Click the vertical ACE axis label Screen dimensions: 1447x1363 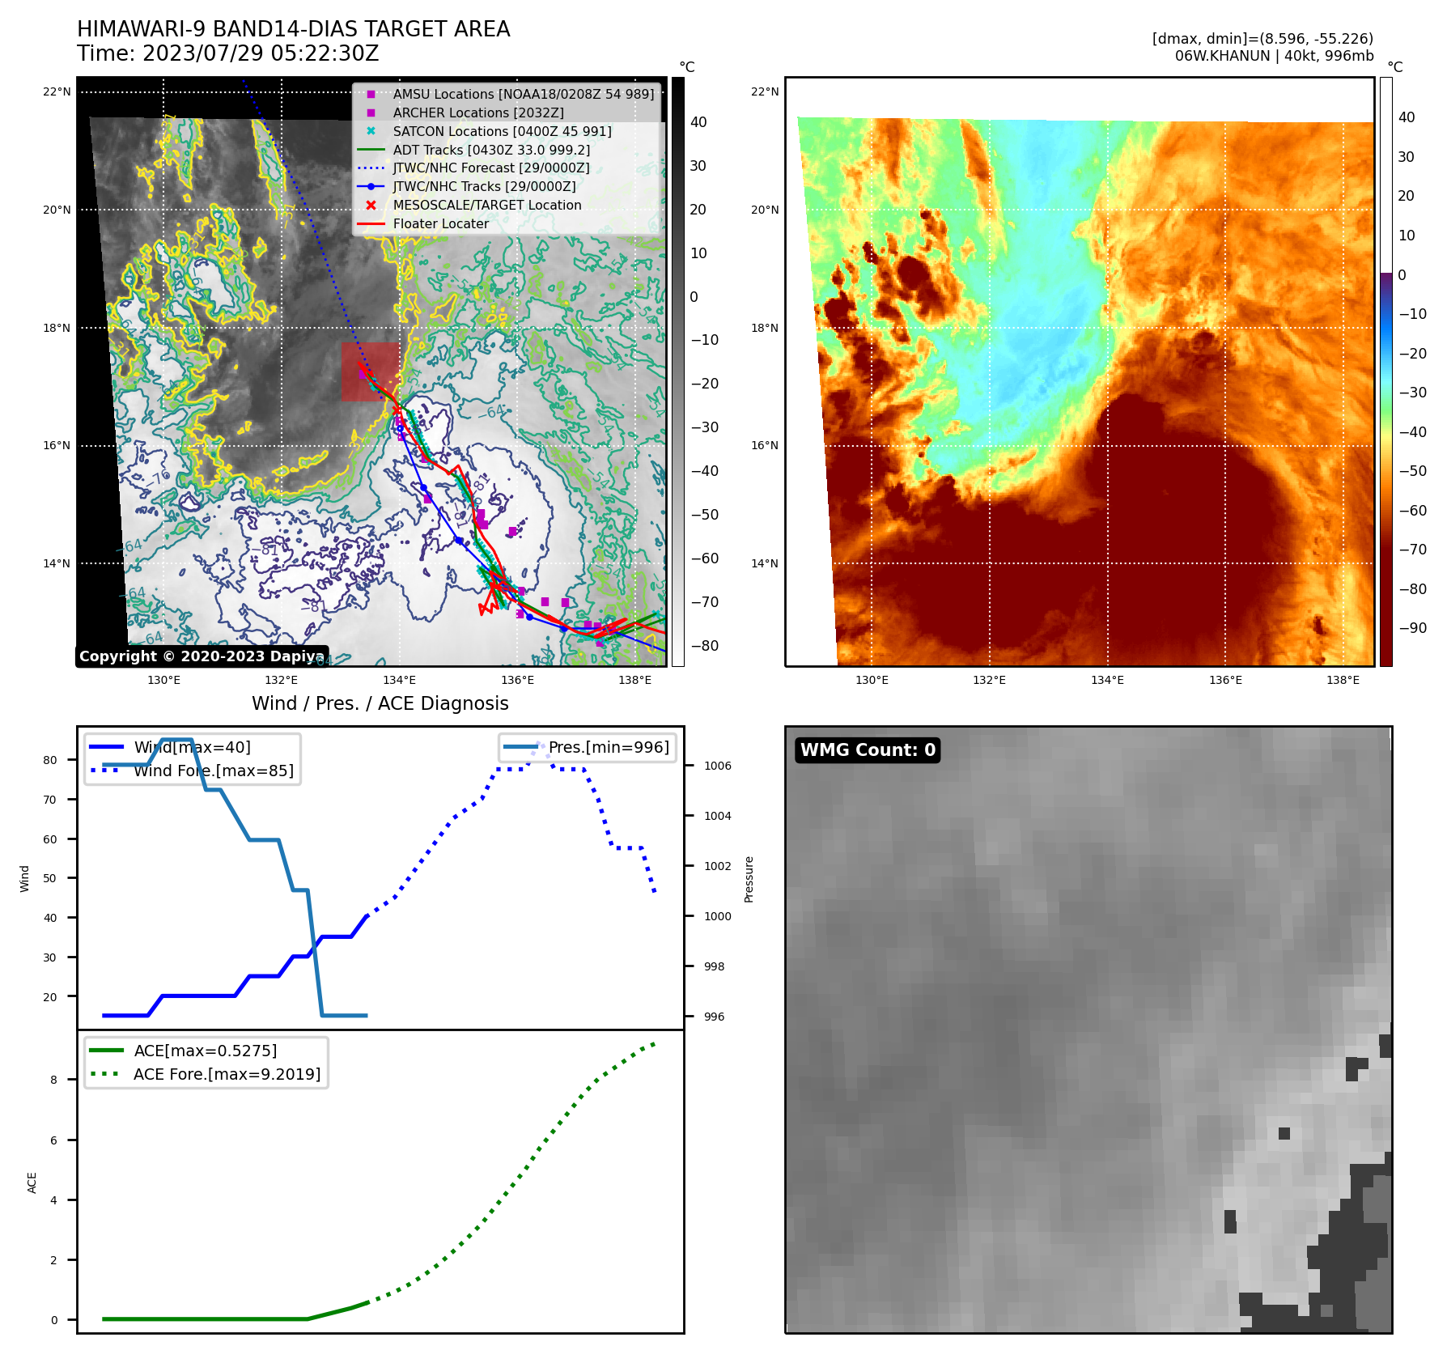pos(32,1183)
